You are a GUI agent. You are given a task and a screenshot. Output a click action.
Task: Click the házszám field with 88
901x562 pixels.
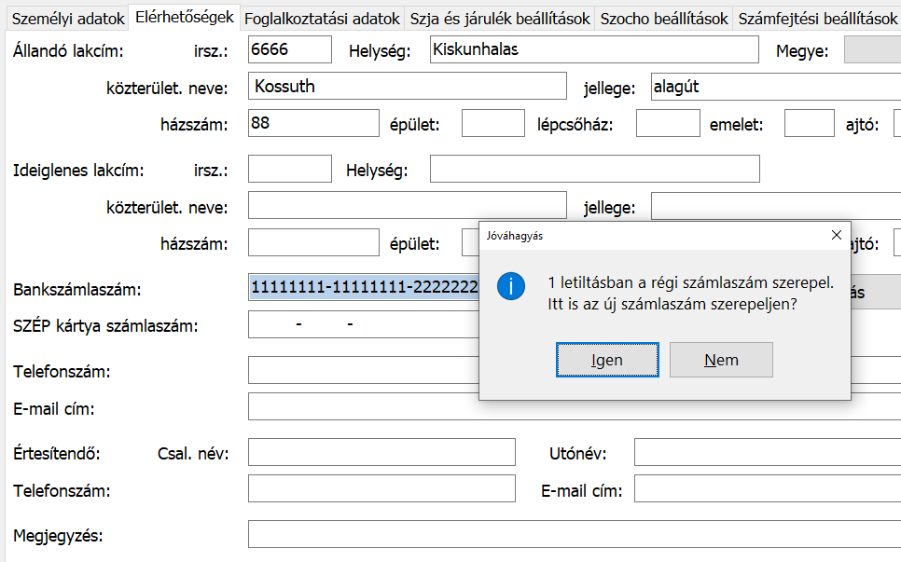(x=313, y=123)
